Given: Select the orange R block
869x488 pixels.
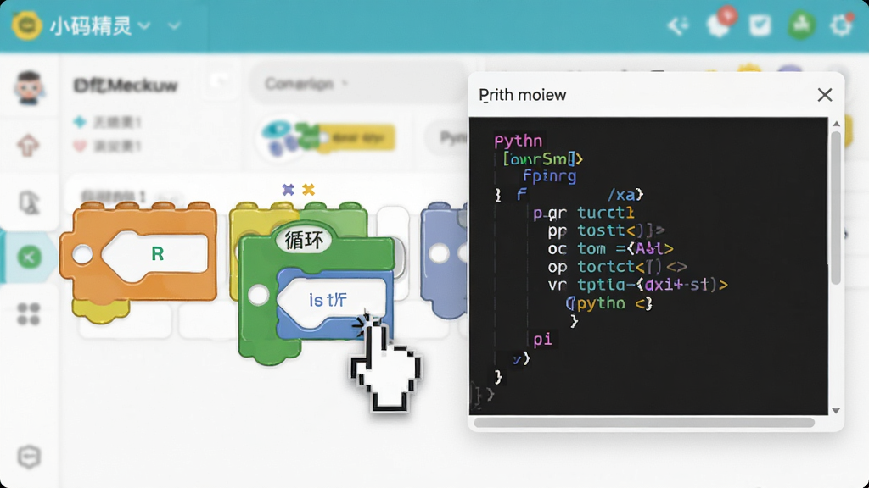Looking at the screenshot, I should click(138, 252).
